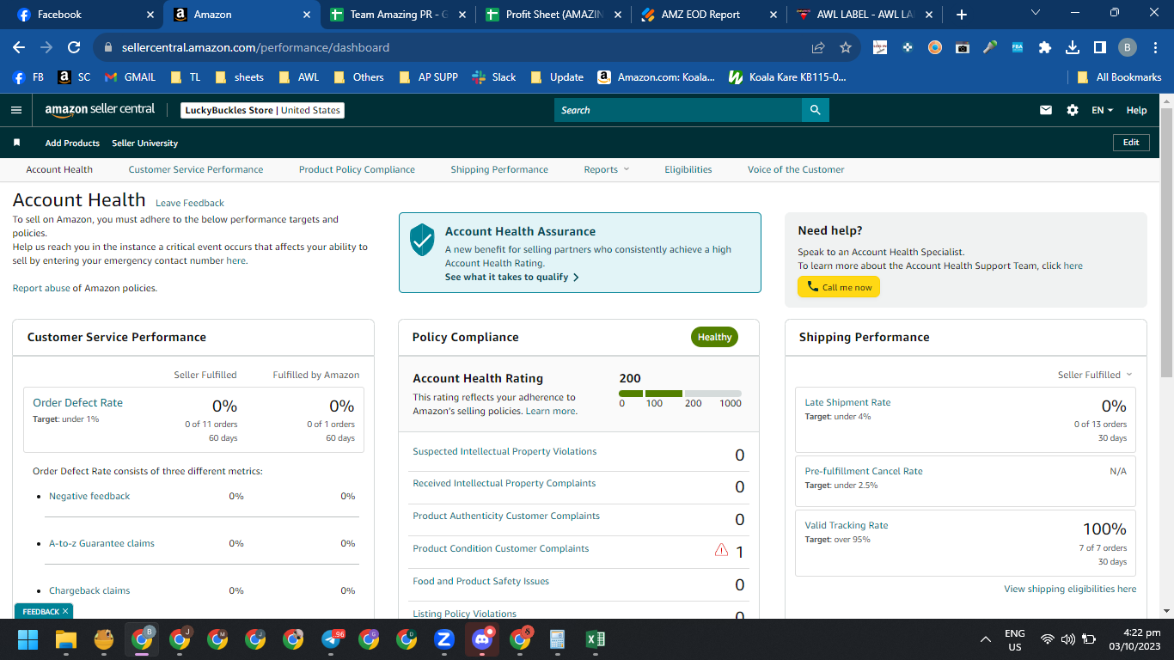Open Customer Service Performance tab
The height and width of the screenshot is (660, 1174).
[196, 169]
